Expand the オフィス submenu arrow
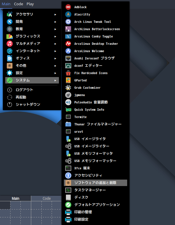This screenshot has height=225, width=175. coord(55,58)
